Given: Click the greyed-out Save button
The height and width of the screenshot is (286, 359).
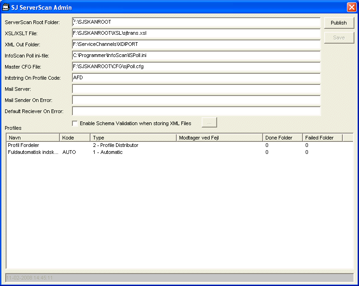Looking at the screenshot, I should (339, 38).
